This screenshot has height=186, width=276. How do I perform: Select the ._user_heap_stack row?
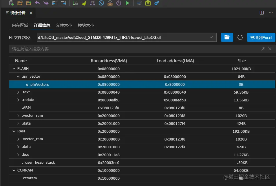click(142, 163)
